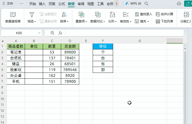The image size is (192, 124).
Task: Click the 分类汇总 subtotal icon
Action: (x=186, y=15)
